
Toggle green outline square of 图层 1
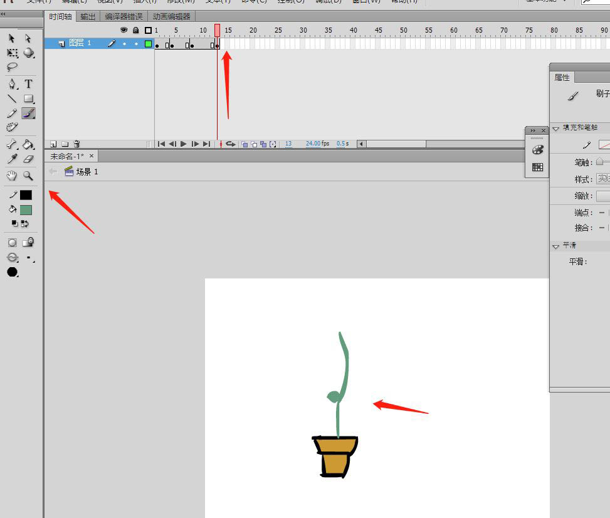coord(148,44)
